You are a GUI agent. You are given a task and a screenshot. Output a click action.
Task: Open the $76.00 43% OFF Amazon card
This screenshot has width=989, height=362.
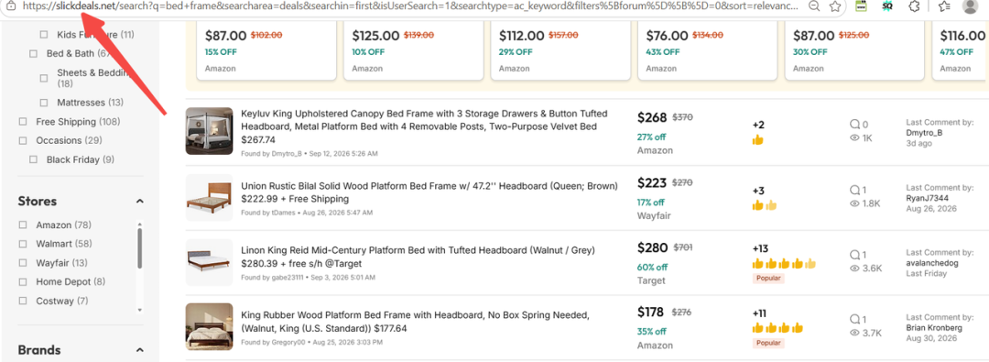coord(707,50)
